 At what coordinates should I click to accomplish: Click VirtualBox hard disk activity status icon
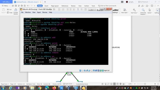80,70
